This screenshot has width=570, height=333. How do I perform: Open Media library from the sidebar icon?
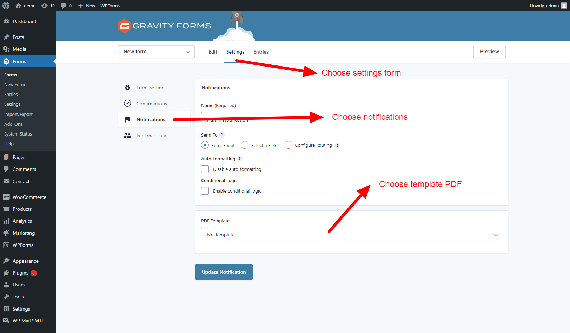[x=6, y=49]
